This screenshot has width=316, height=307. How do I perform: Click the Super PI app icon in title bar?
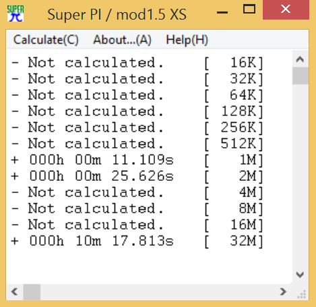pyautogui.click(x=15, y=13)
